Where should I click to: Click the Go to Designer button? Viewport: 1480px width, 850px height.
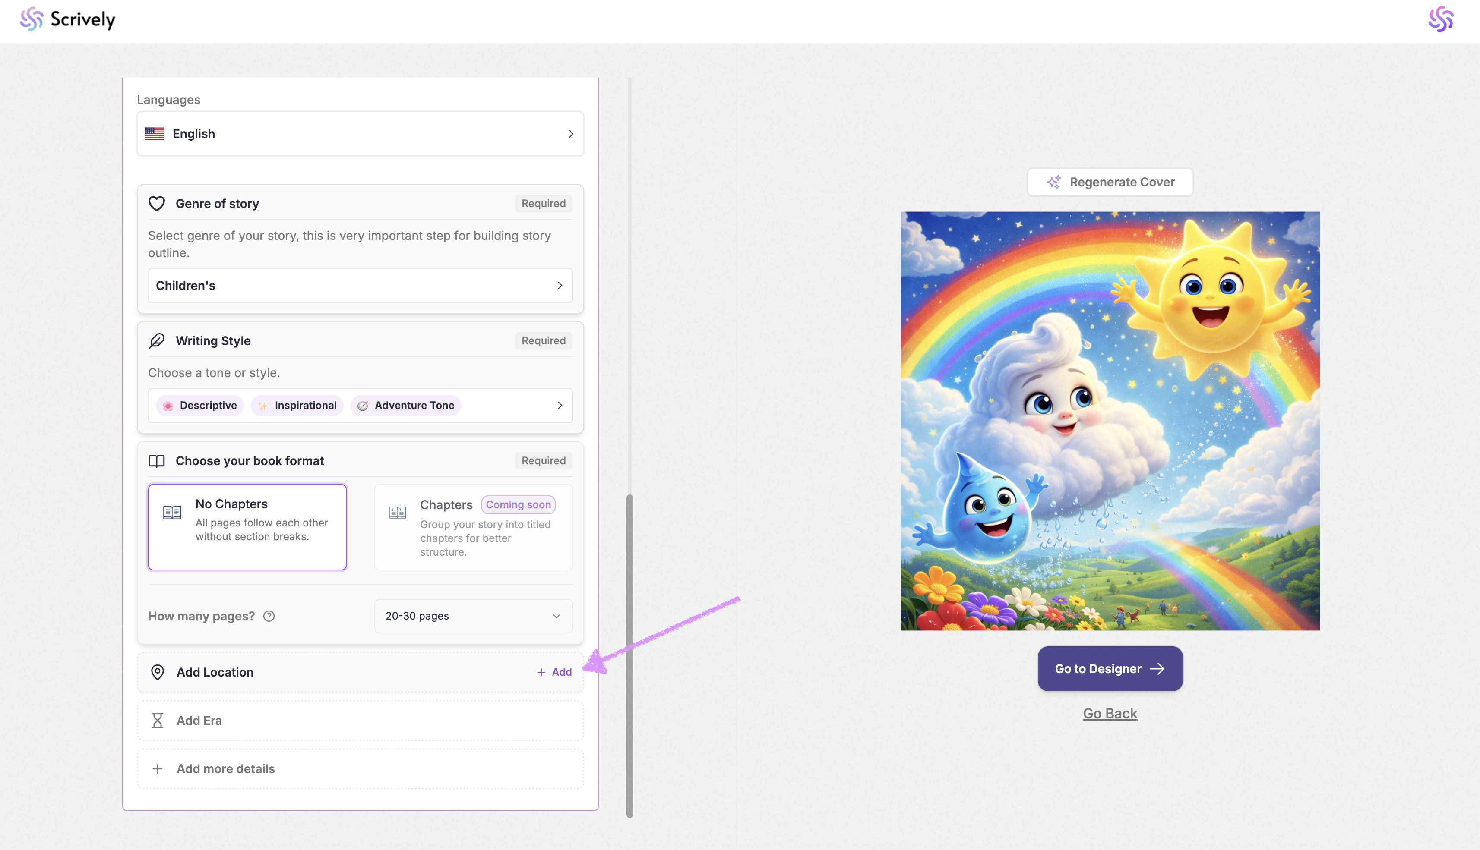[1110, 668]
